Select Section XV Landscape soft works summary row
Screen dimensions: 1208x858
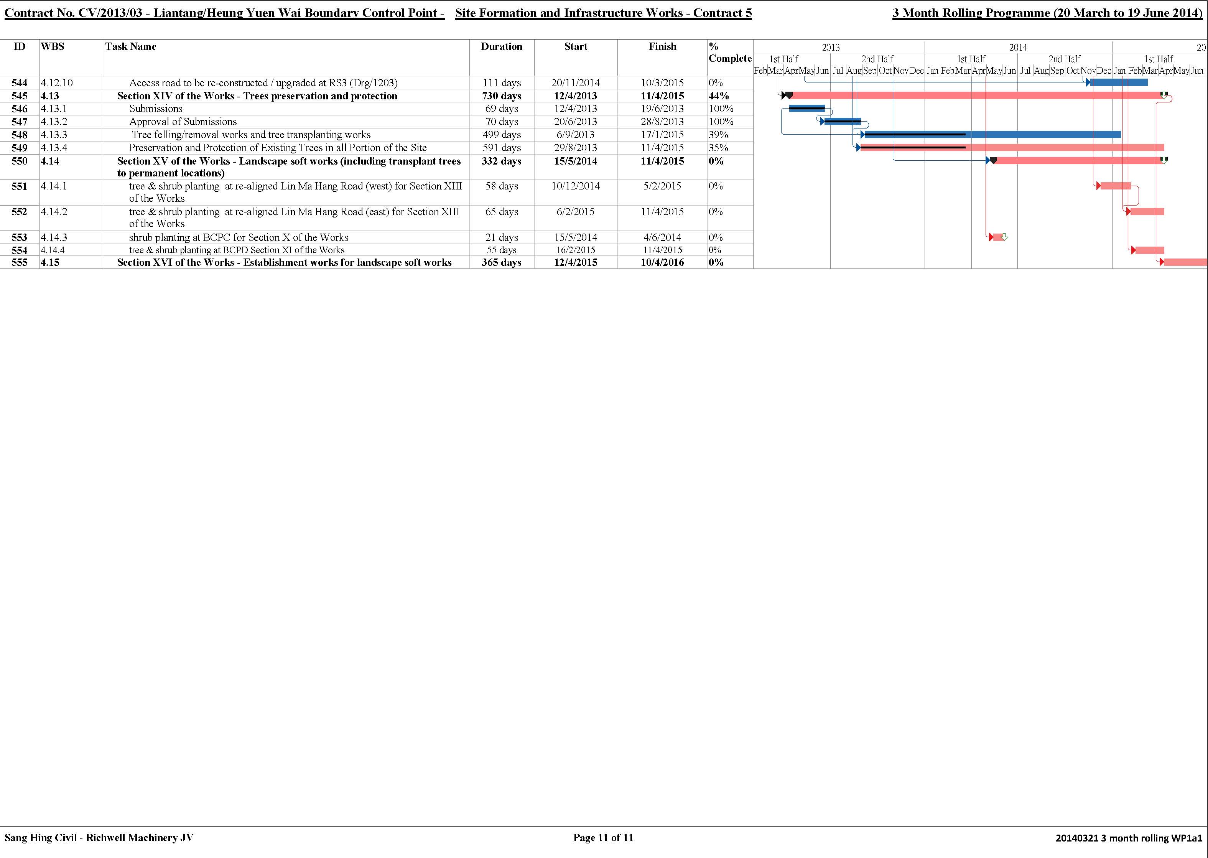pyautogui.click(x=289, y=167)
